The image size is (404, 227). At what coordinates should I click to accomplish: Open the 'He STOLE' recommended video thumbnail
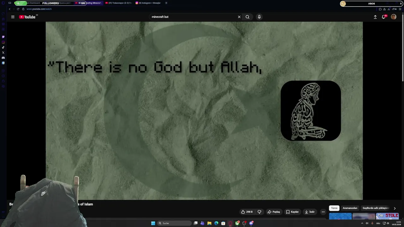tap(387, 216)
